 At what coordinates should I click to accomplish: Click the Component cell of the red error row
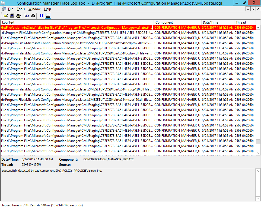click(x=177, y=28)
